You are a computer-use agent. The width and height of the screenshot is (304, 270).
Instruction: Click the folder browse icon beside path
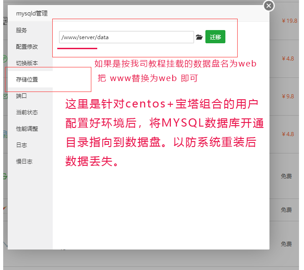click(x=199, y=37)
